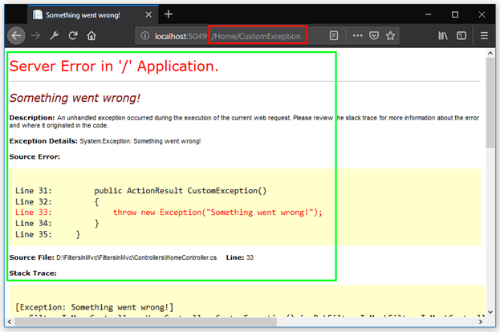The image size is (500, 332).
Task: Open a new tab with plus button
Action: pyautogui.click(x=169, y=14)
